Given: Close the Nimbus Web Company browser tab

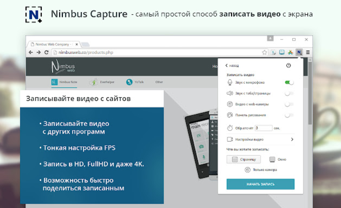Looking at the screenshot, I should (76, 44).
